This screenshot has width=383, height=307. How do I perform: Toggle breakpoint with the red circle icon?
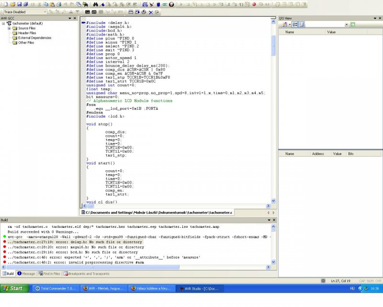coord(254,4)
